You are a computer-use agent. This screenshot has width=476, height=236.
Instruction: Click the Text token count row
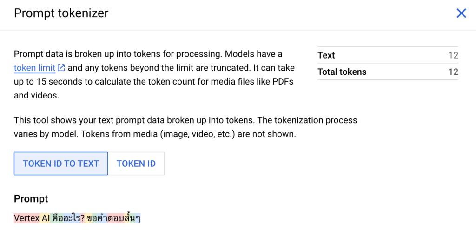click(x=388, y=55)
